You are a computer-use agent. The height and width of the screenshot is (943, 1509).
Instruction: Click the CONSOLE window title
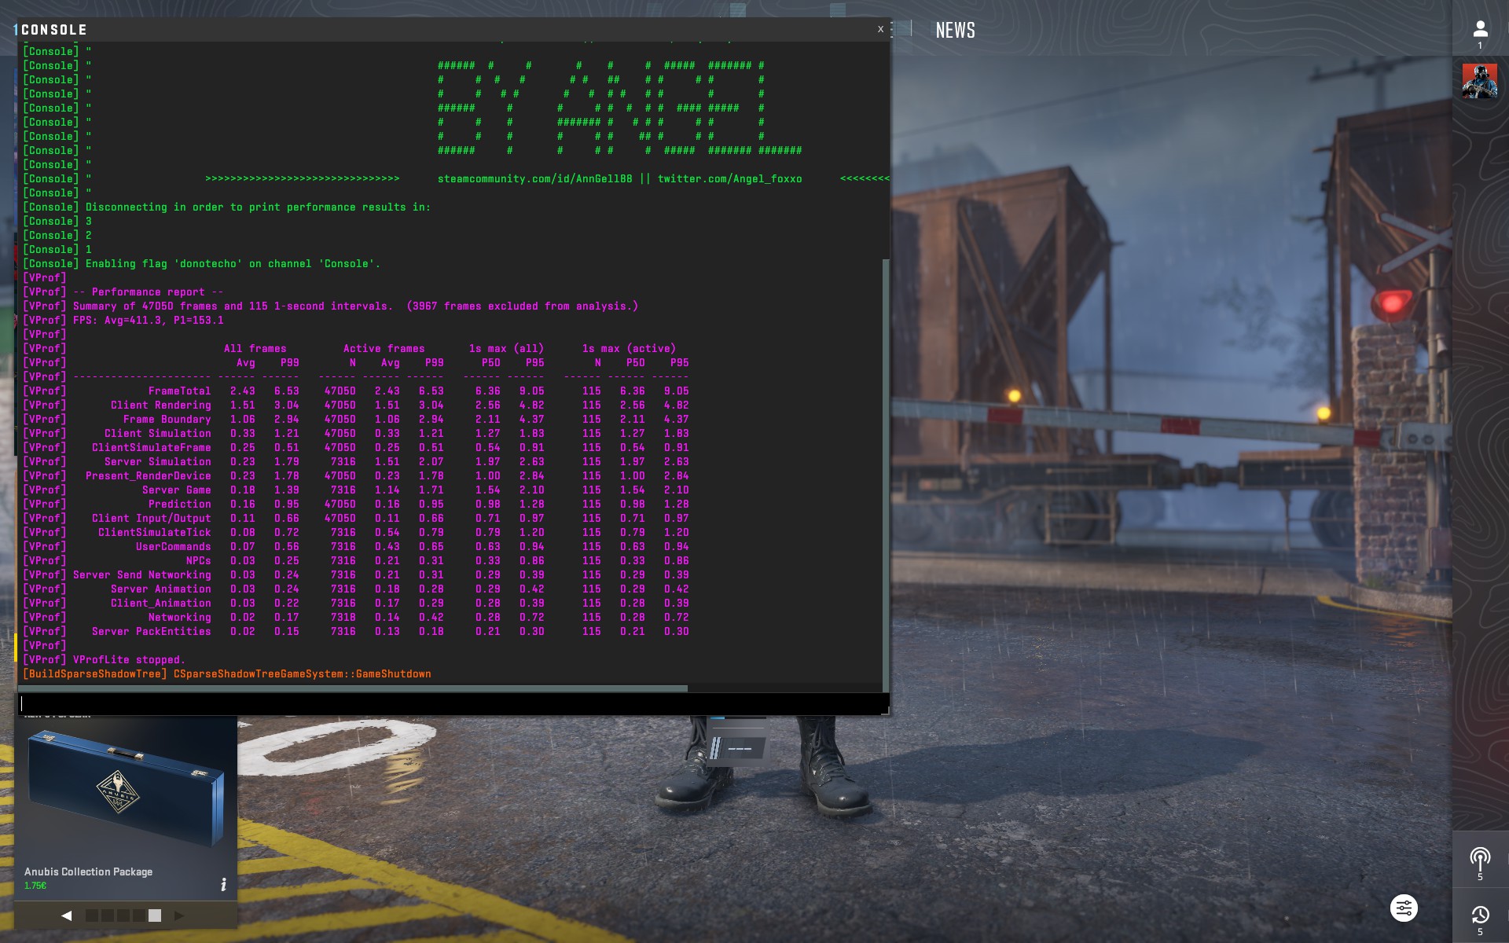[54, 30]
